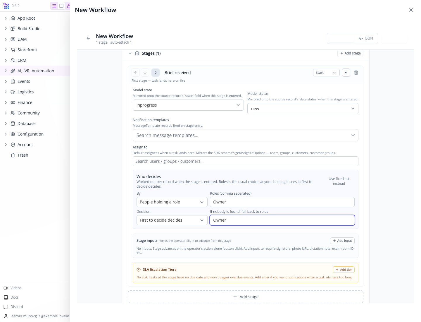Click the Roles (comma separated) field
Image resolution: width=421 pixels, height=322 pixels.
[282, 202]
